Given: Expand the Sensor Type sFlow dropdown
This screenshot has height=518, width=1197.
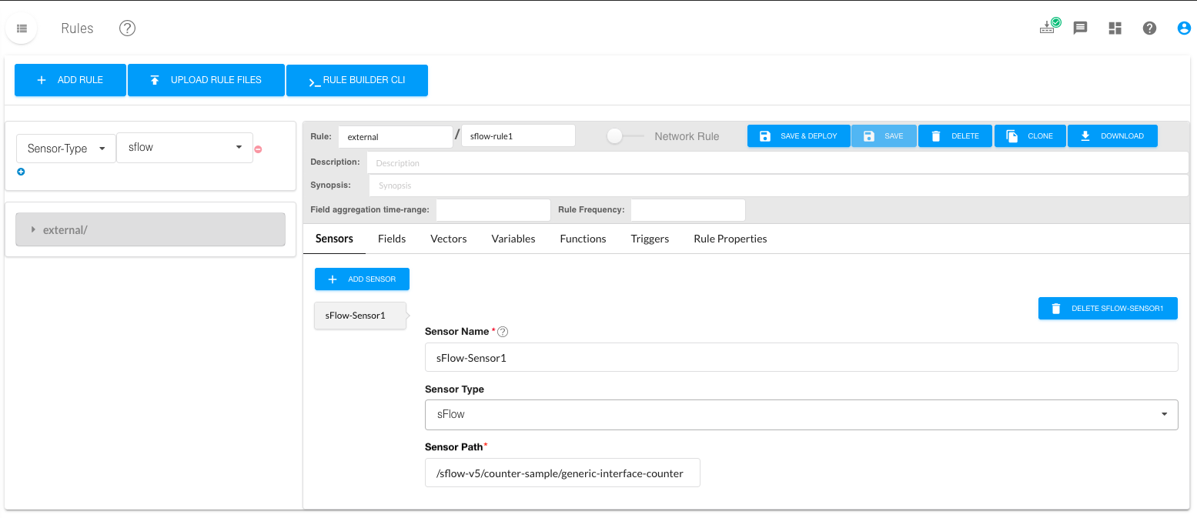Looking at the screenshot, I should pyautogui.click(x=801, y=414).
